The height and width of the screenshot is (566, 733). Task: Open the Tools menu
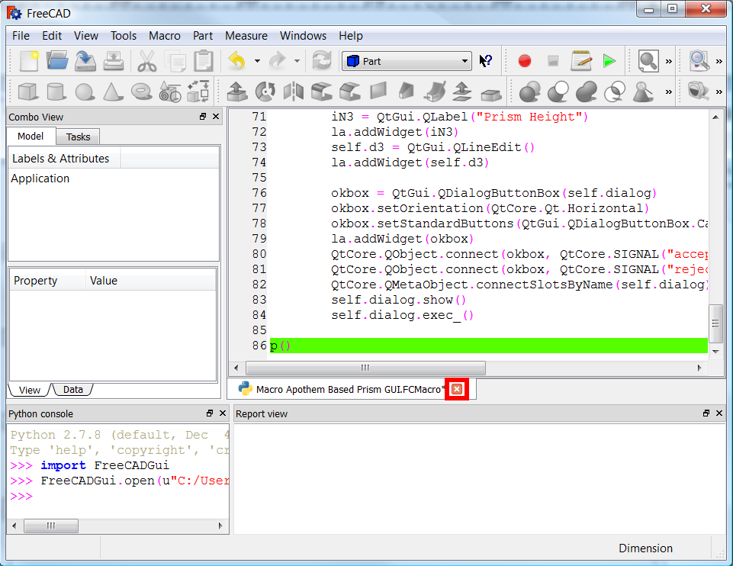124,36
